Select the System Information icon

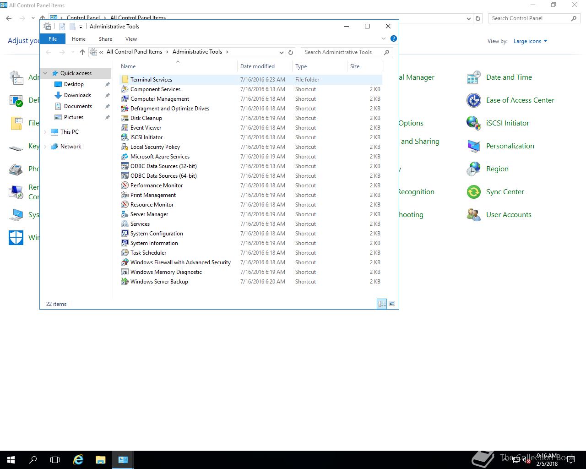tap(125, 243)
